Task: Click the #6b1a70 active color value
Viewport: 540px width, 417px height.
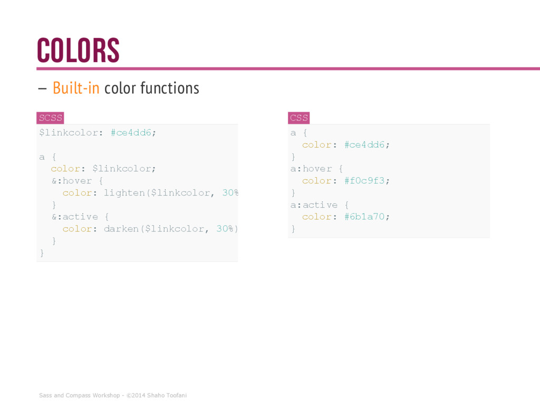Action: click(364, 217)
